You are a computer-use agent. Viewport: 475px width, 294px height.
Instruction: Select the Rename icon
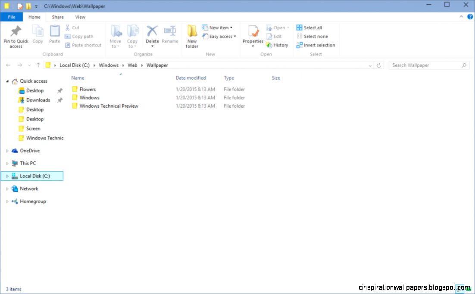pyautogui.click(x=170, y=34)
